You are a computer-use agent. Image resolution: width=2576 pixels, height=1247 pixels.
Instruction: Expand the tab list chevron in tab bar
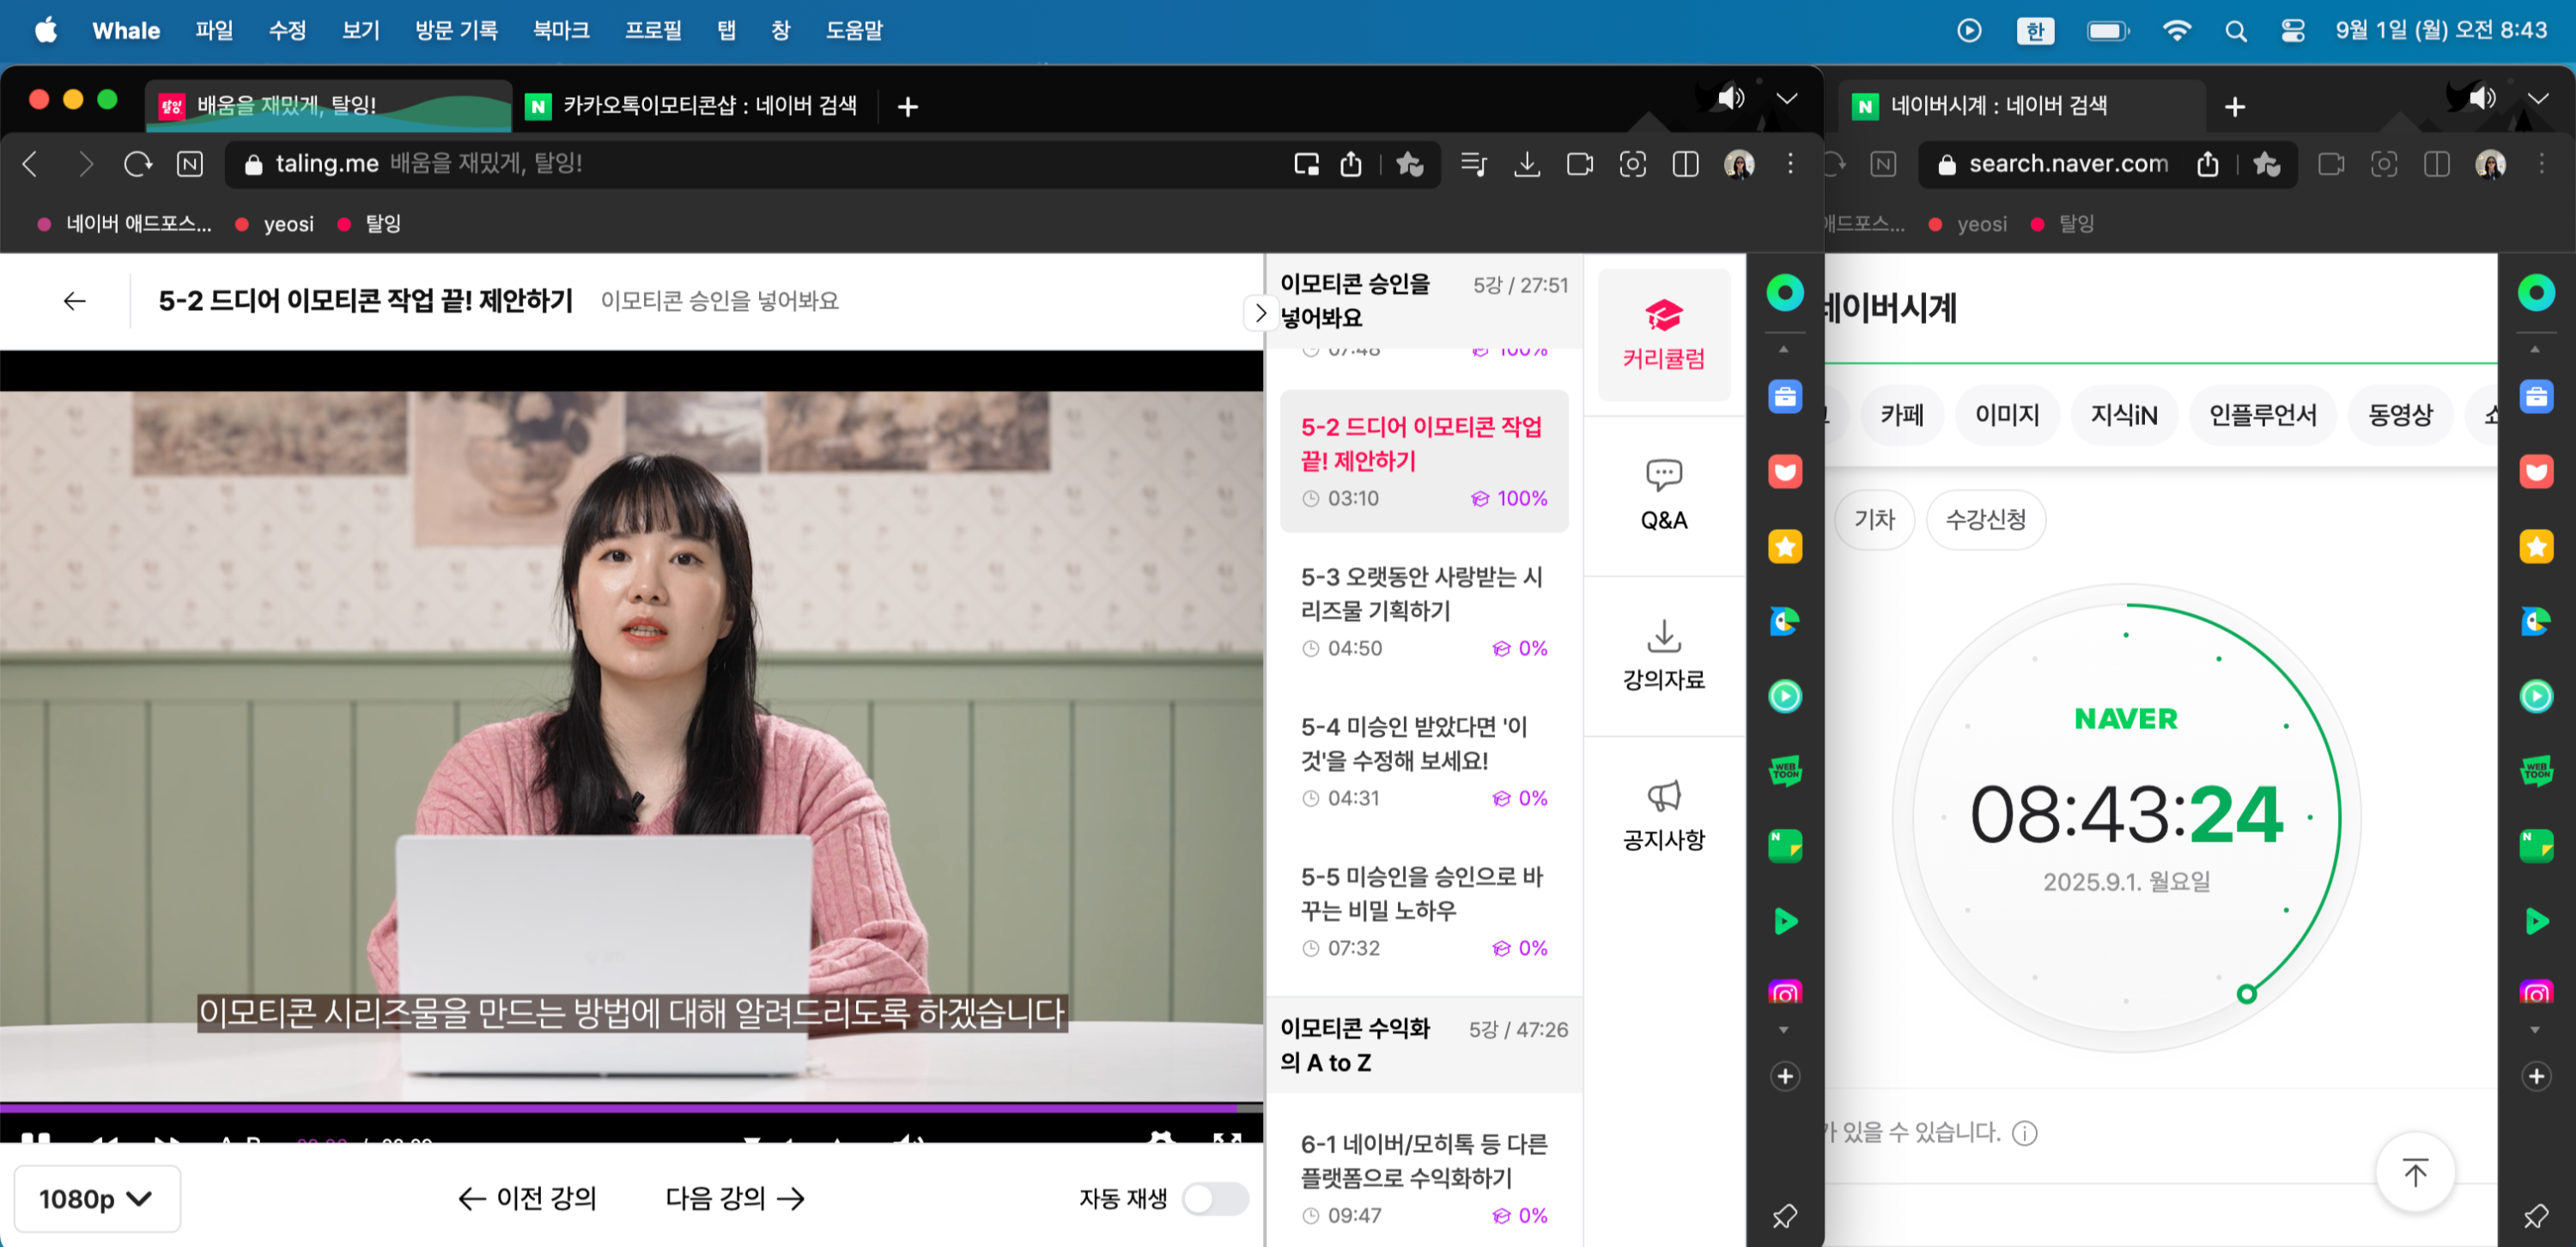pos(1786,98)
